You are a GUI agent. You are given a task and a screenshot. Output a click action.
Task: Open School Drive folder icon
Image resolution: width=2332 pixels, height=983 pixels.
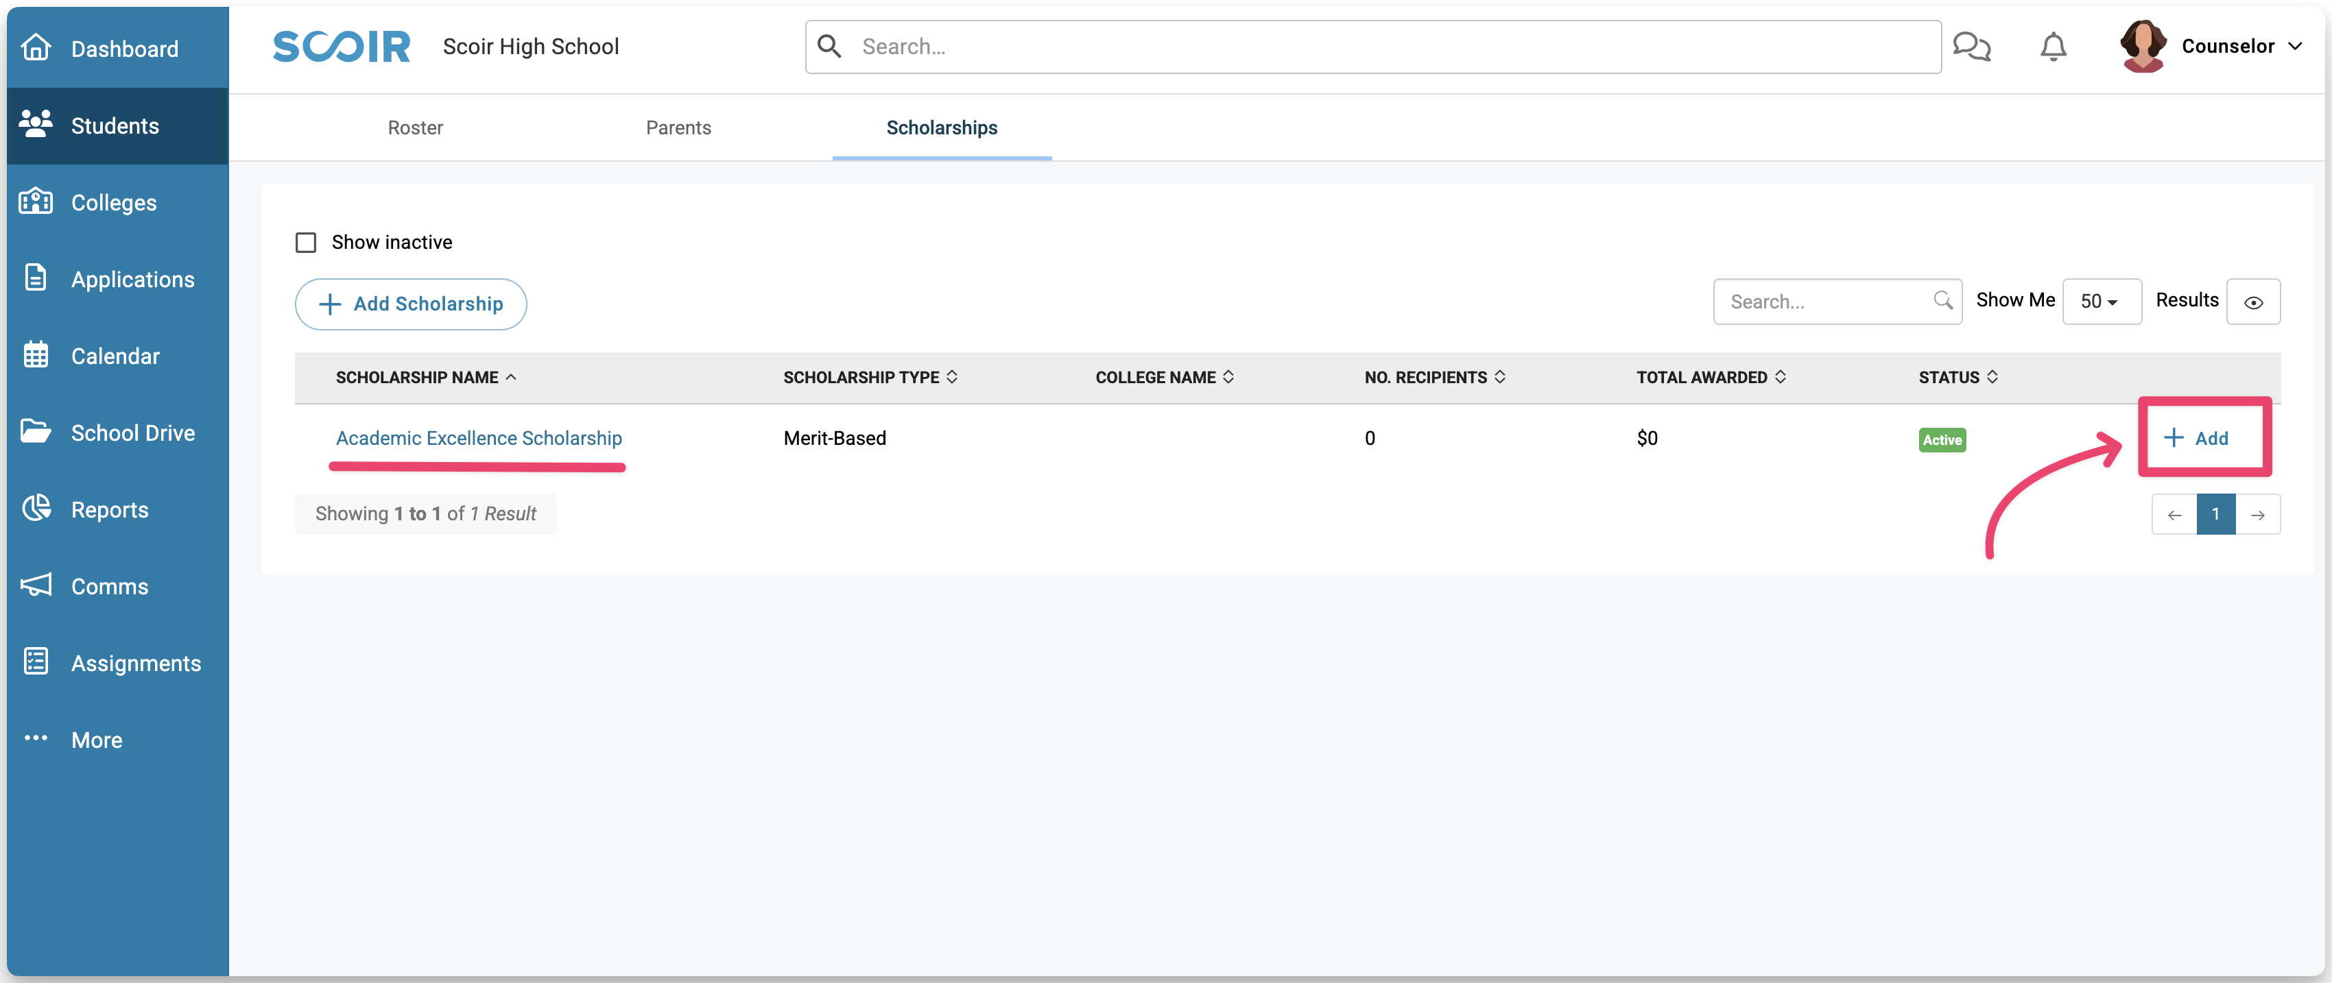[x=36, y=432]
